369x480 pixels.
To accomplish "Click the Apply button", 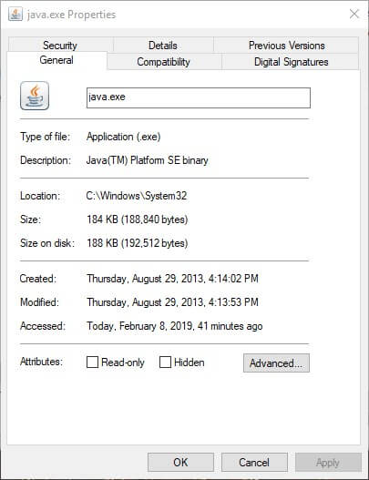I will (328, 463).
